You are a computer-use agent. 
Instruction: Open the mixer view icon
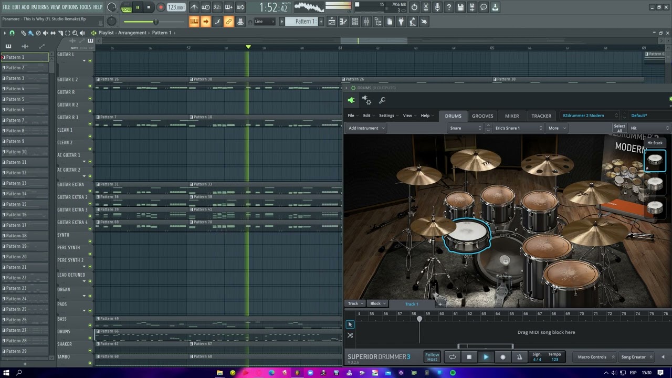[366, 22]
